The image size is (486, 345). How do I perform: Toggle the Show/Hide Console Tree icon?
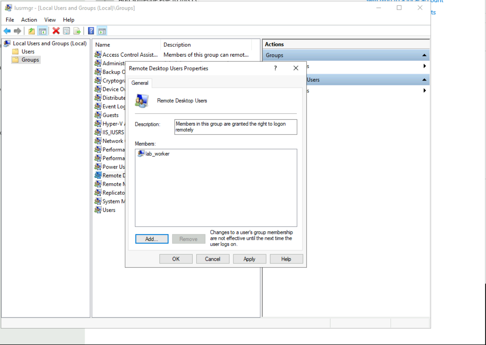[42, 31]
